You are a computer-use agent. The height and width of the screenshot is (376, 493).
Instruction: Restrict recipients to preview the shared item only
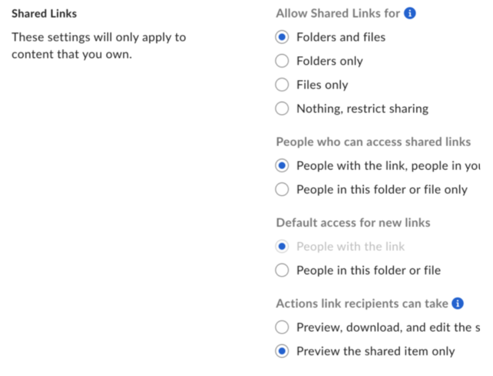[282, 349]
